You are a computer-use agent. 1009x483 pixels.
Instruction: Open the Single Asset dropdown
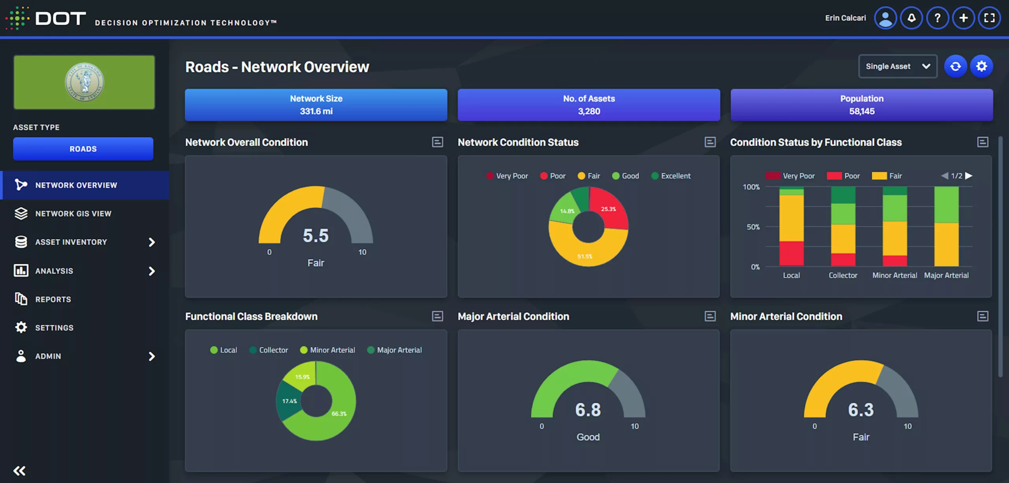(x=897, y=67)
